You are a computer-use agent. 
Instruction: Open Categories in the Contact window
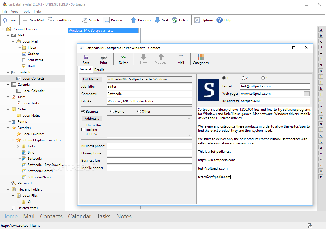201,57
